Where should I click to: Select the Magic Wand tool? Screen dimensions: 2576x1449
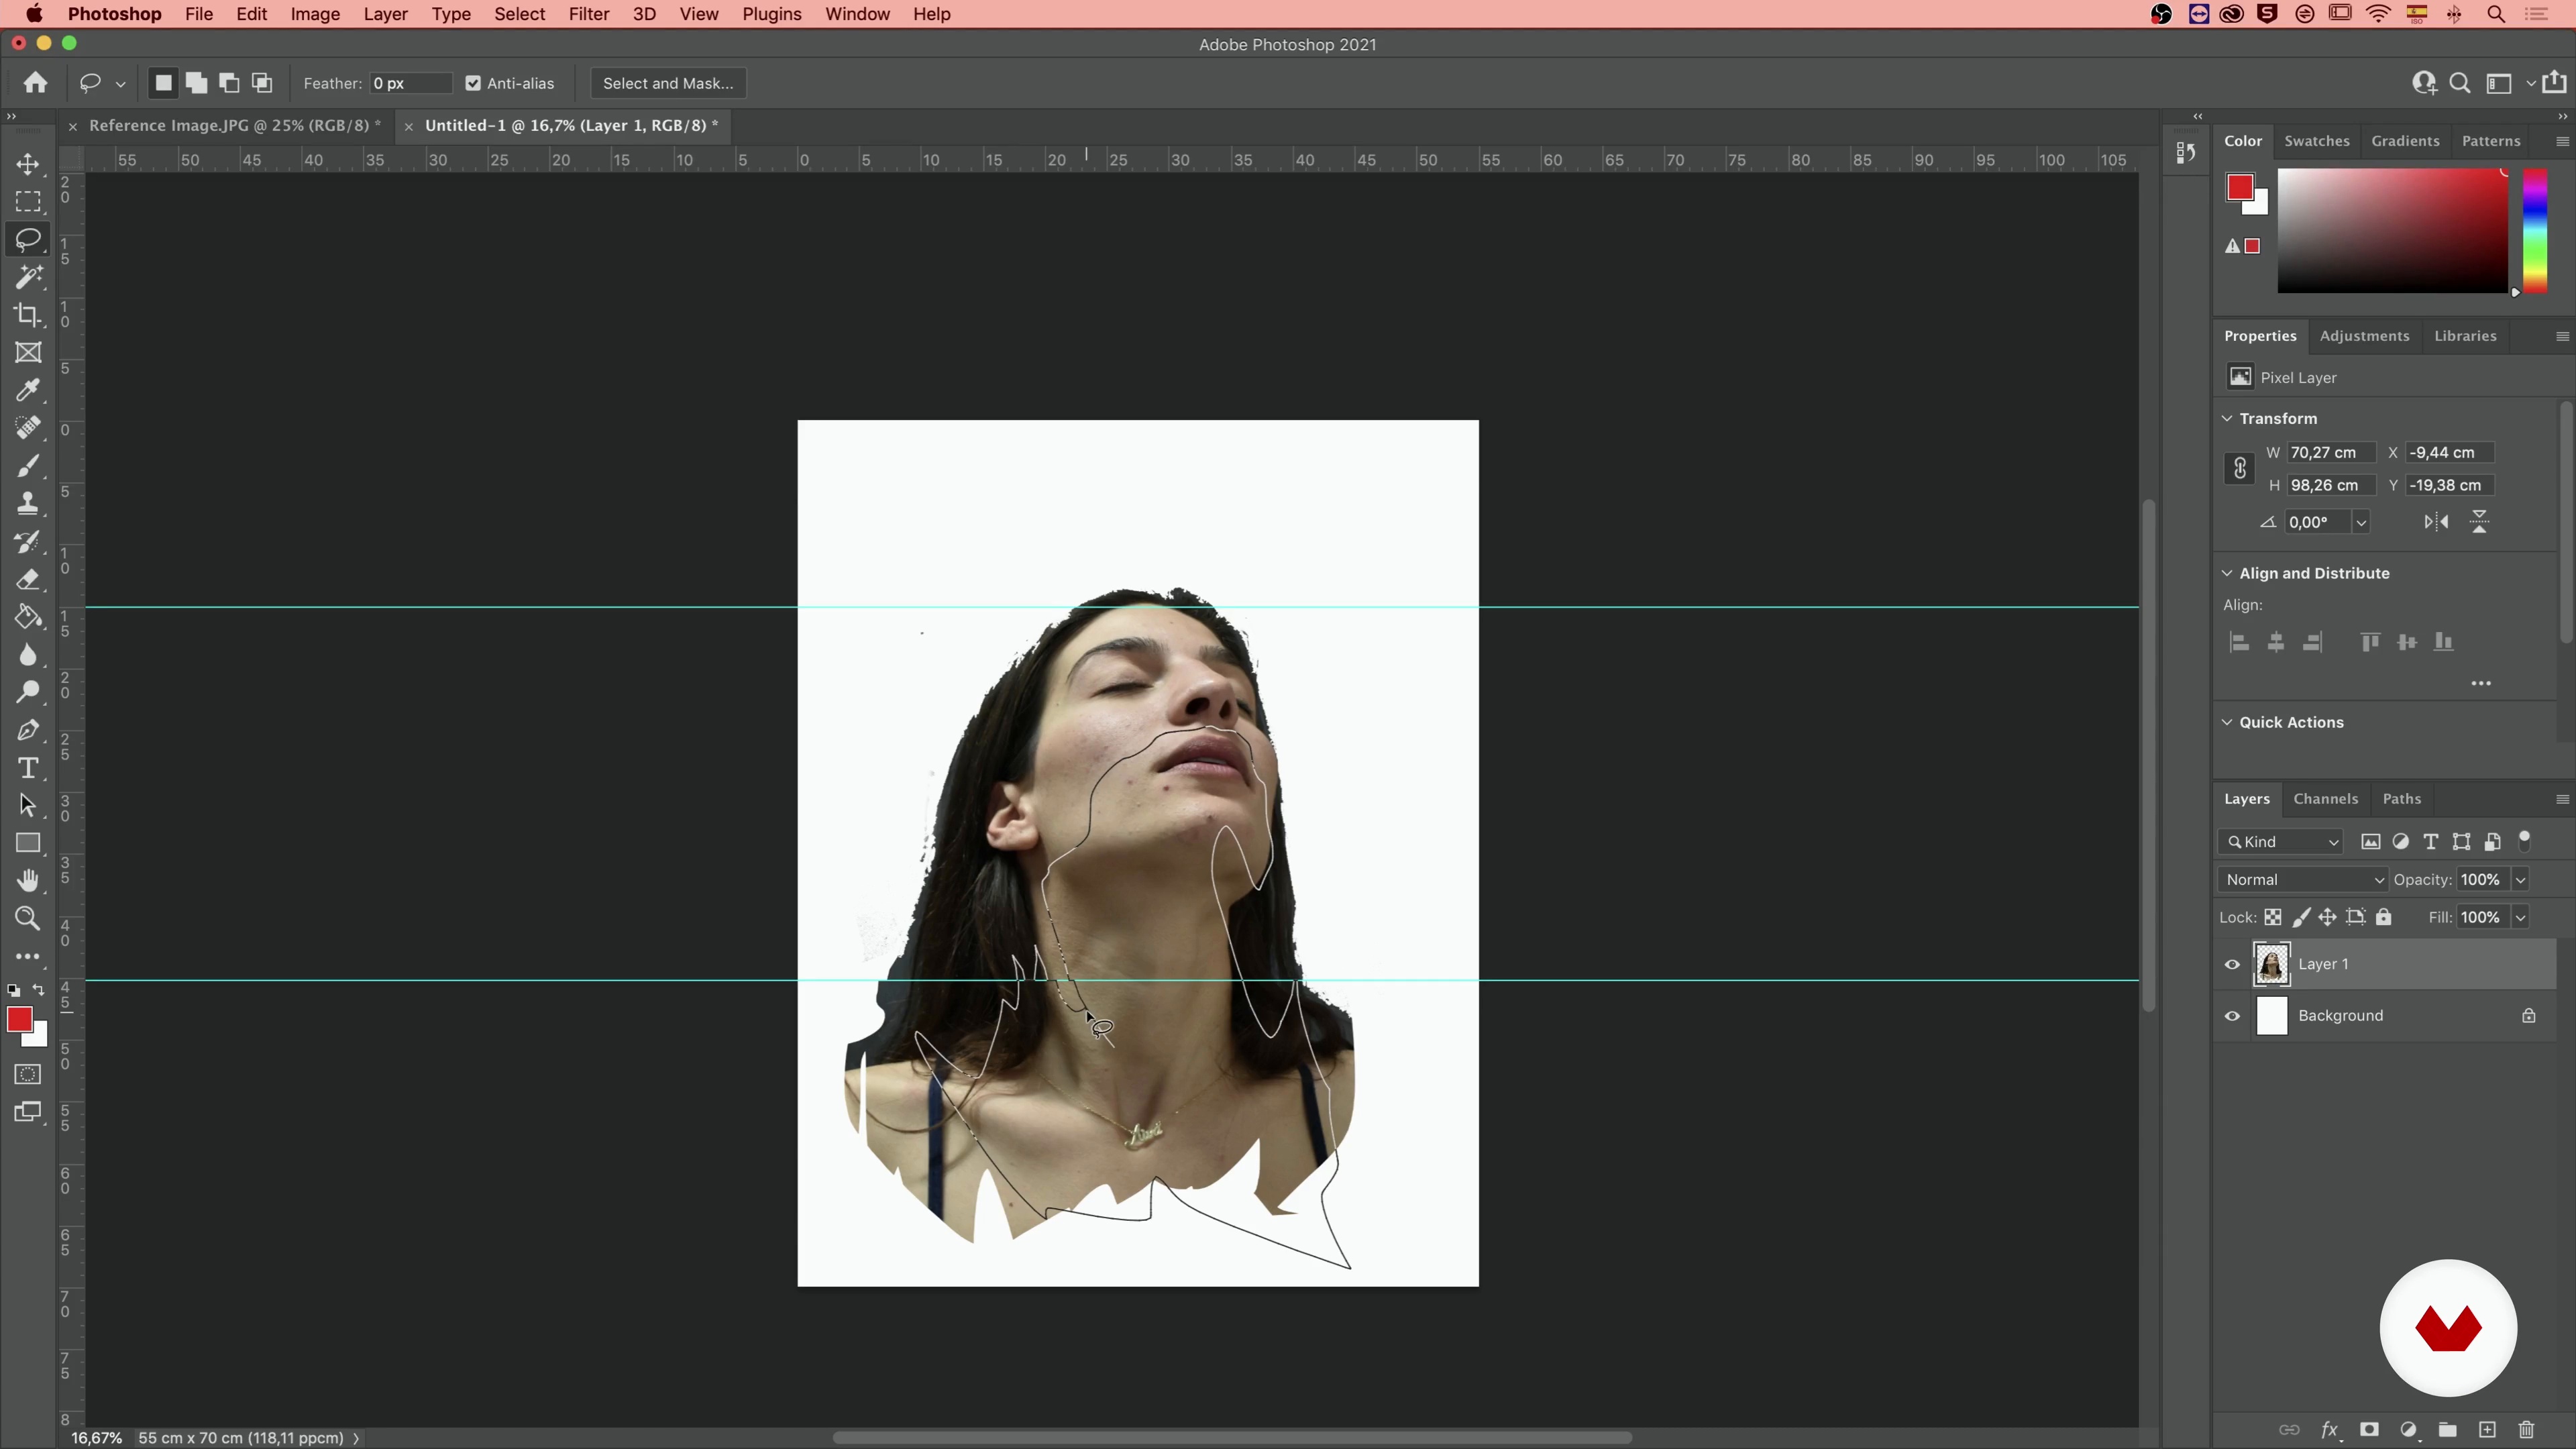[28, 277]
